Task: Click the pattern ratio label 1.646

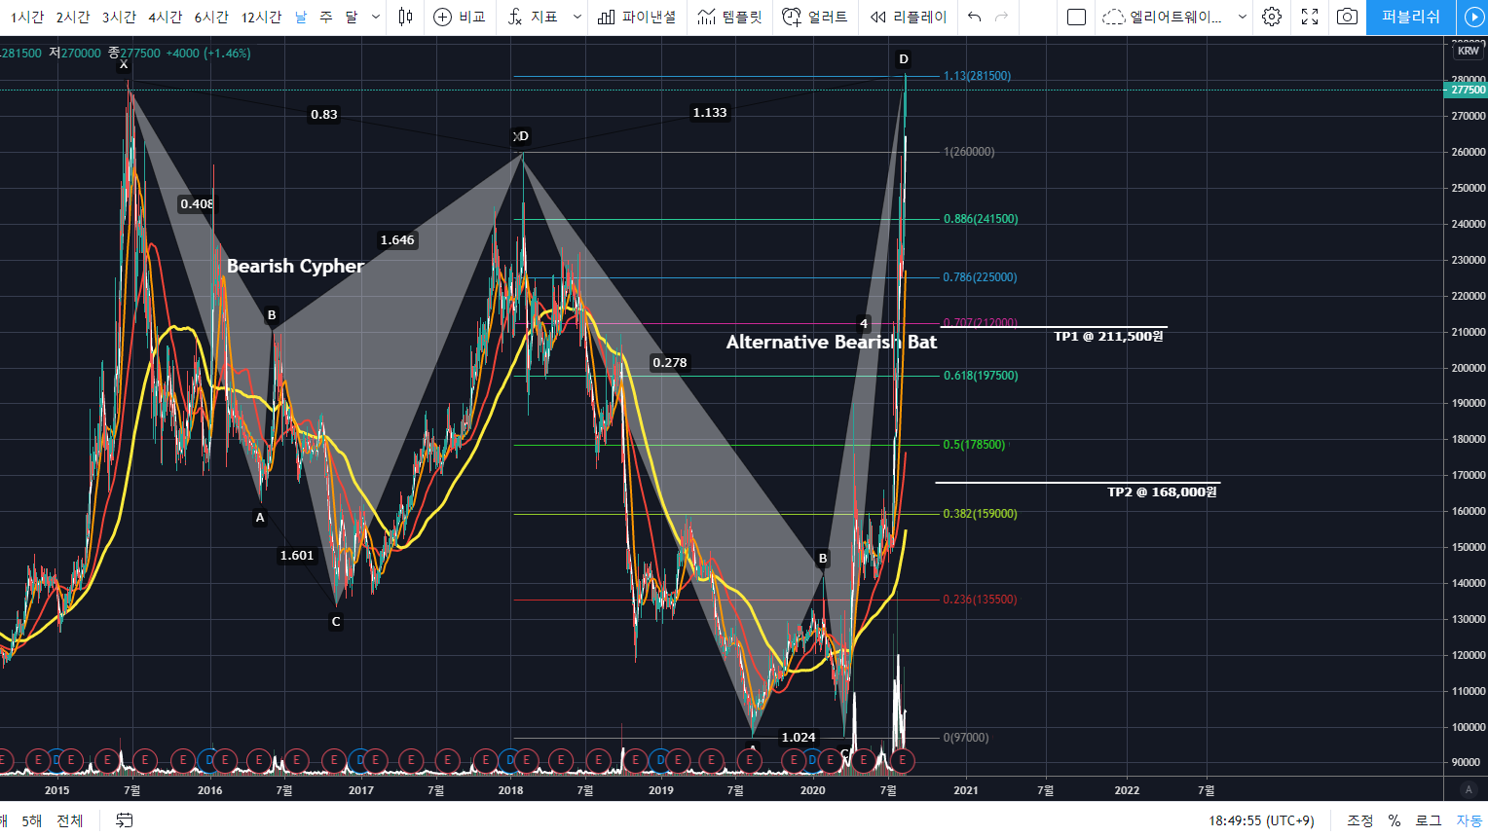Action: tap(397, 239)
